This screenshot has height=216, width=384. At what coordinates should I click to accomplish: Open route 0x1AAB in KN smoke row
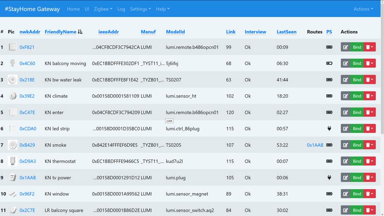(x=315, y=145)
